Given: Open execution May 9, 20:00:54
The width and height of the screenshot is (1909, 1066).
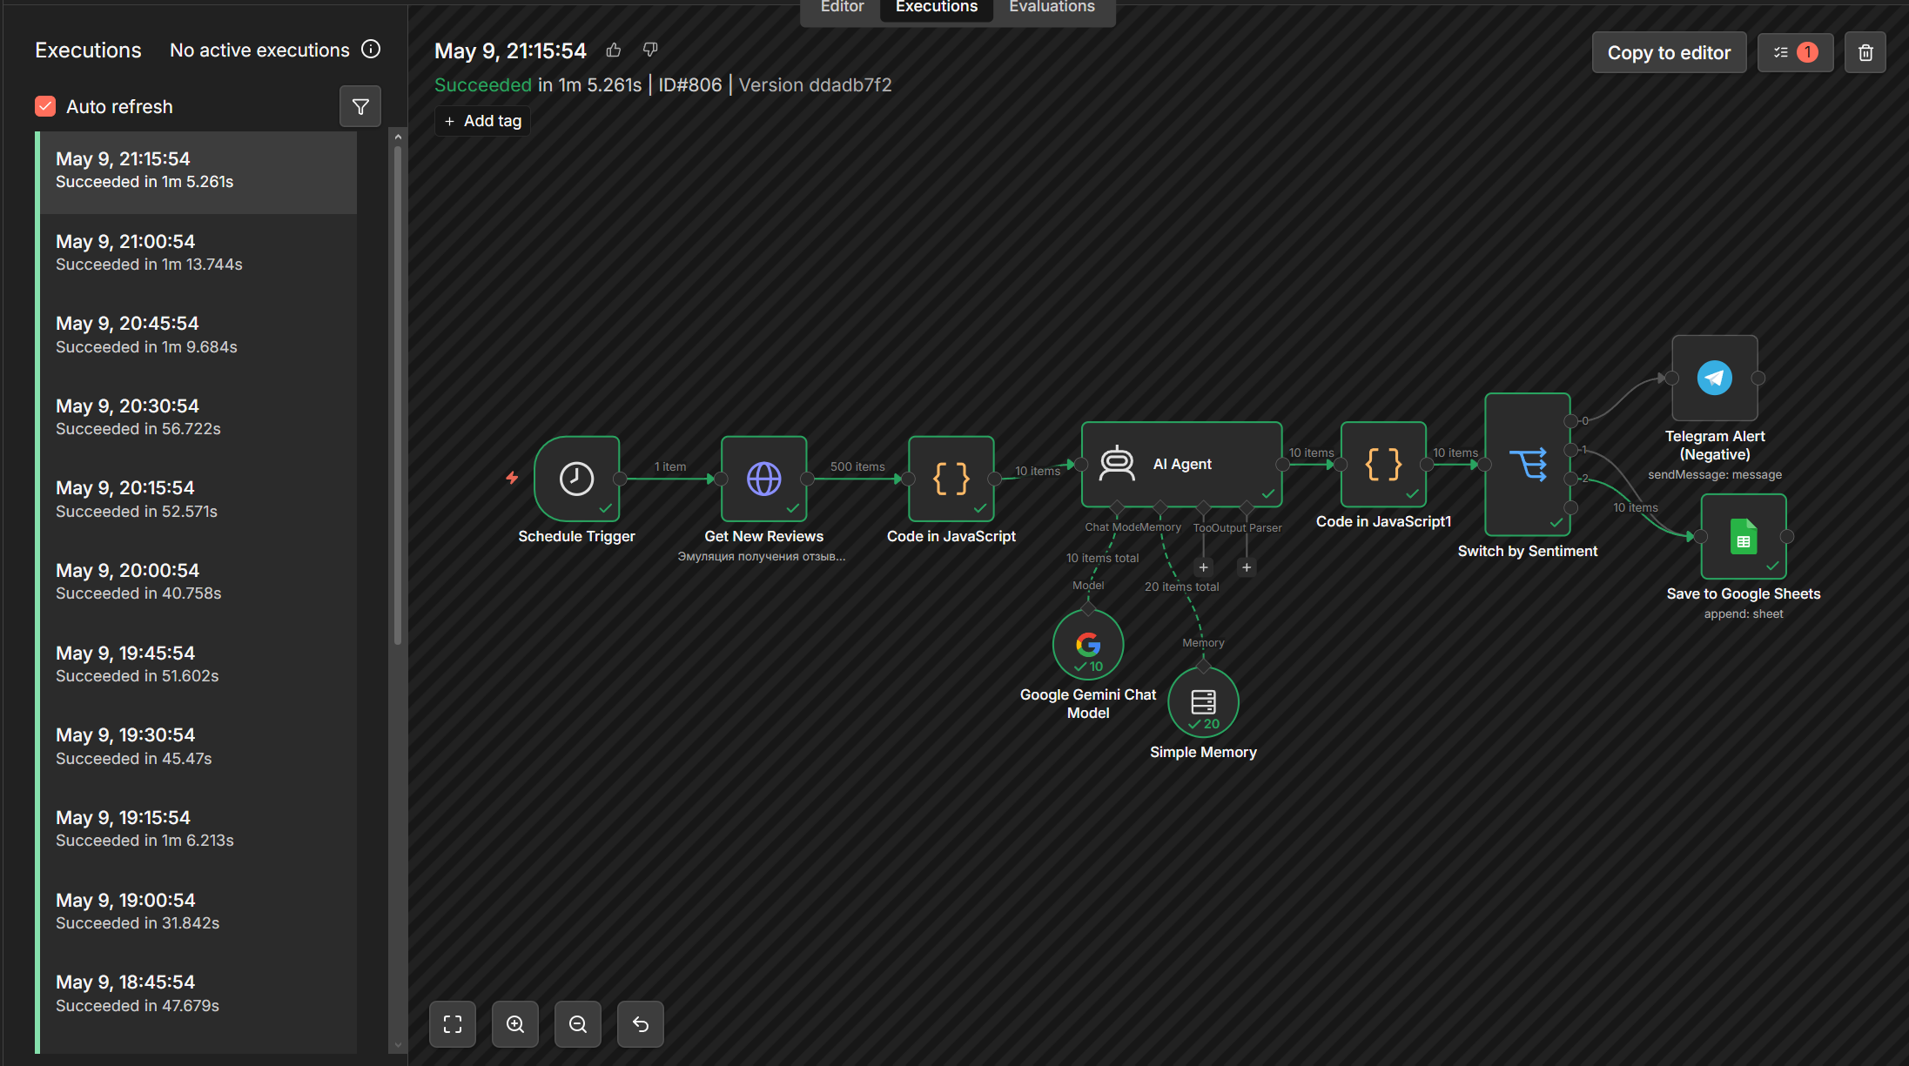Looking at the screenshot, I should pos(197,584).
